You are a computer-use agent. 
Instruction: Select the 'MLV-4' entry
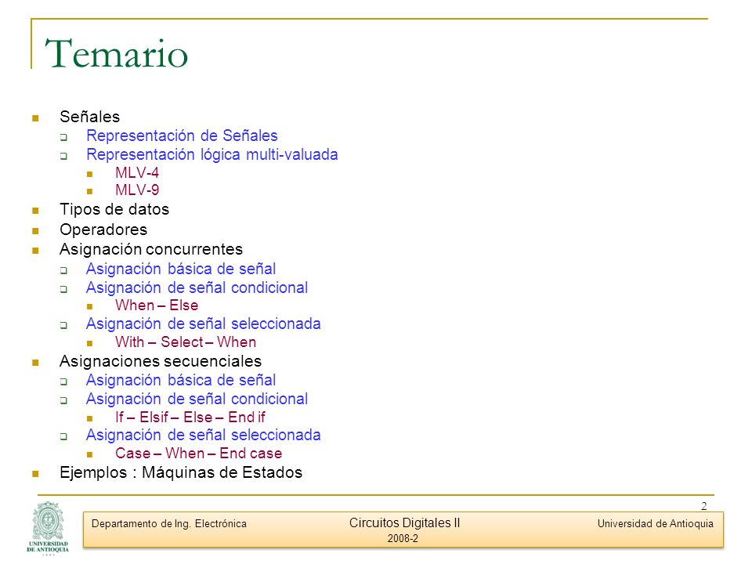(137, 172)
